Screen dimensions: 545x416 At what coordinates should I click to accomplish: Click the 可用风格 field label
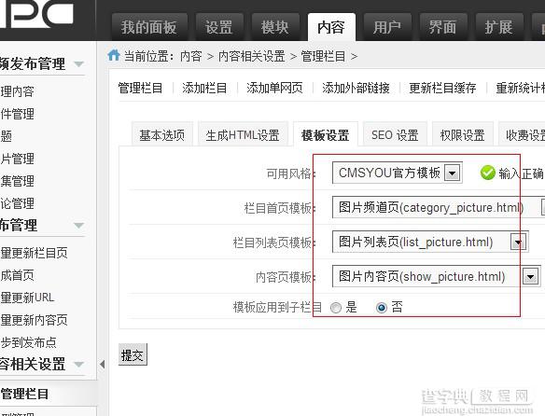point(290,173)
